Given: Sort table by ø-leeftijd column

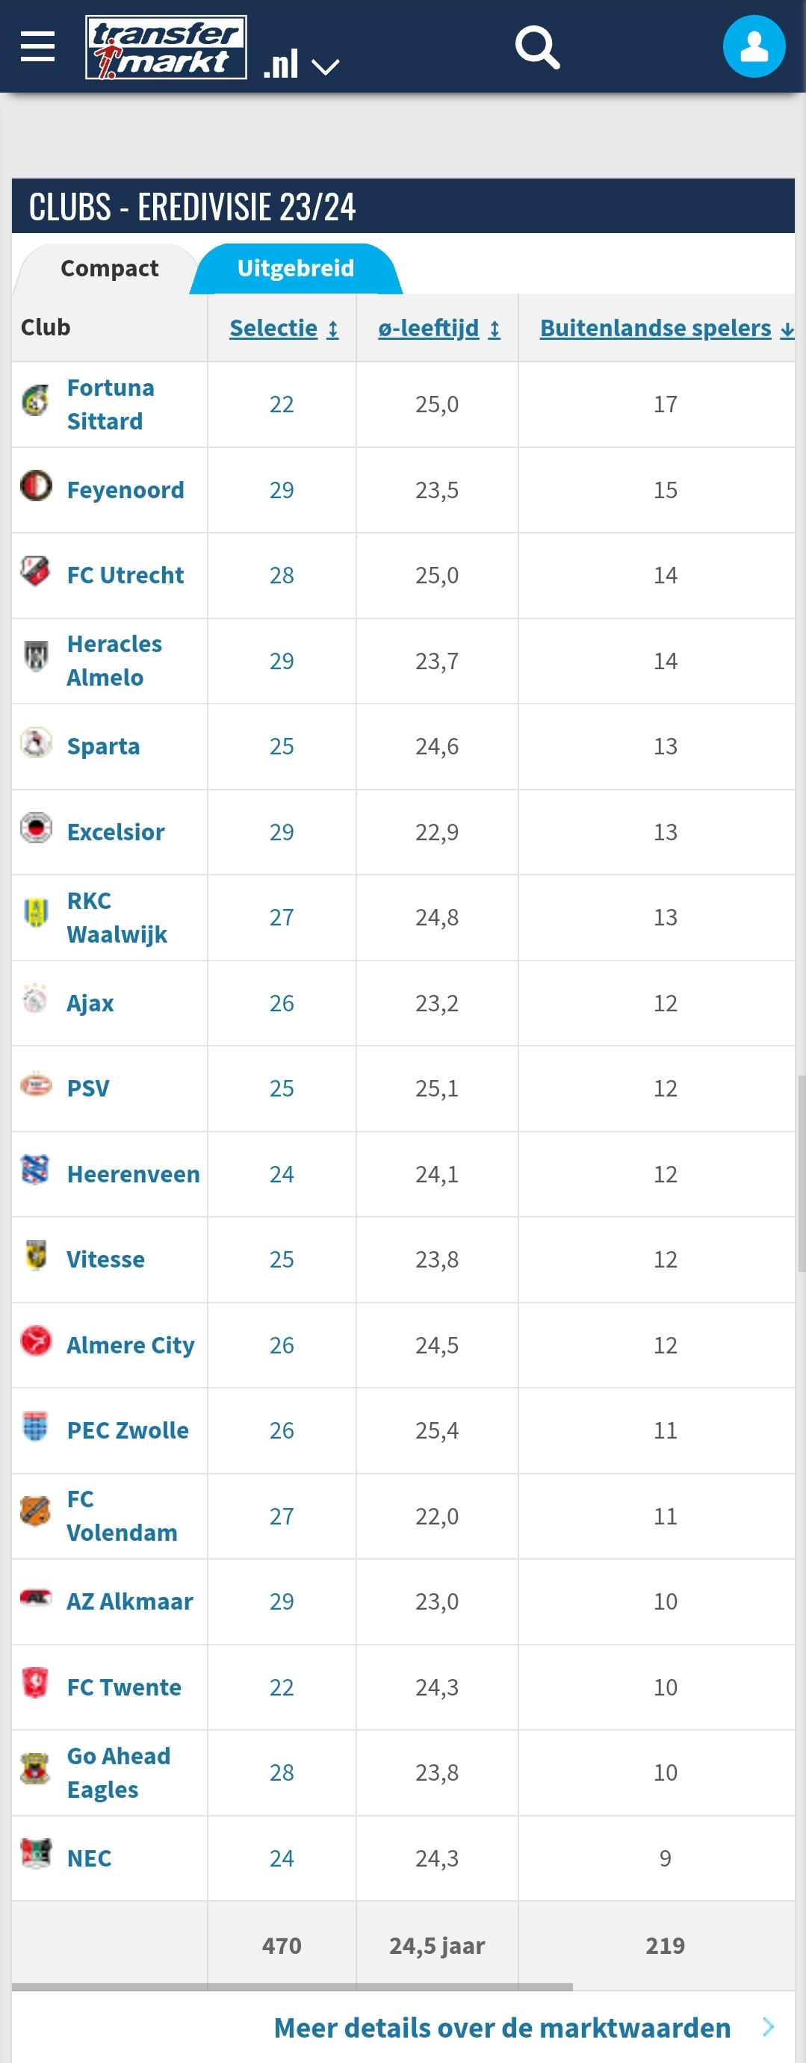Looking at the screenshot, I should coord(439,328).
